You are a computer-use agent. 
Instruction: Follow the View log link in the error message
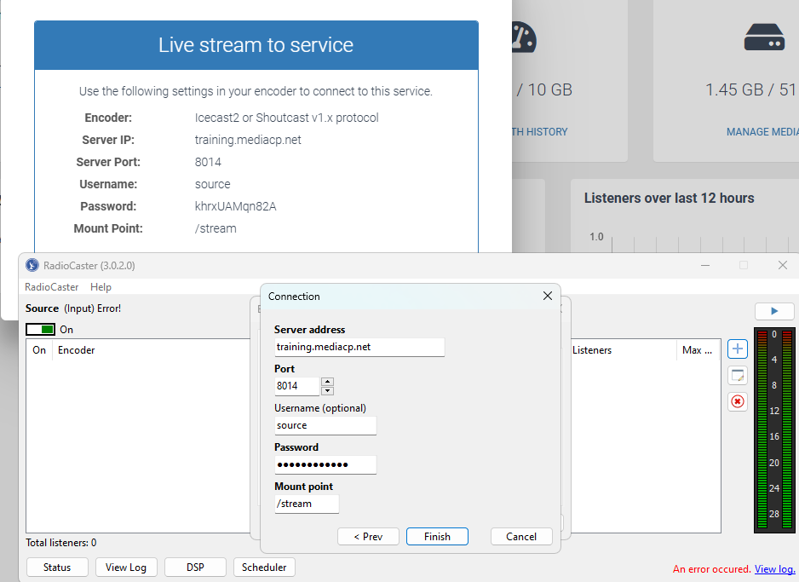click(x=774, y=569)
